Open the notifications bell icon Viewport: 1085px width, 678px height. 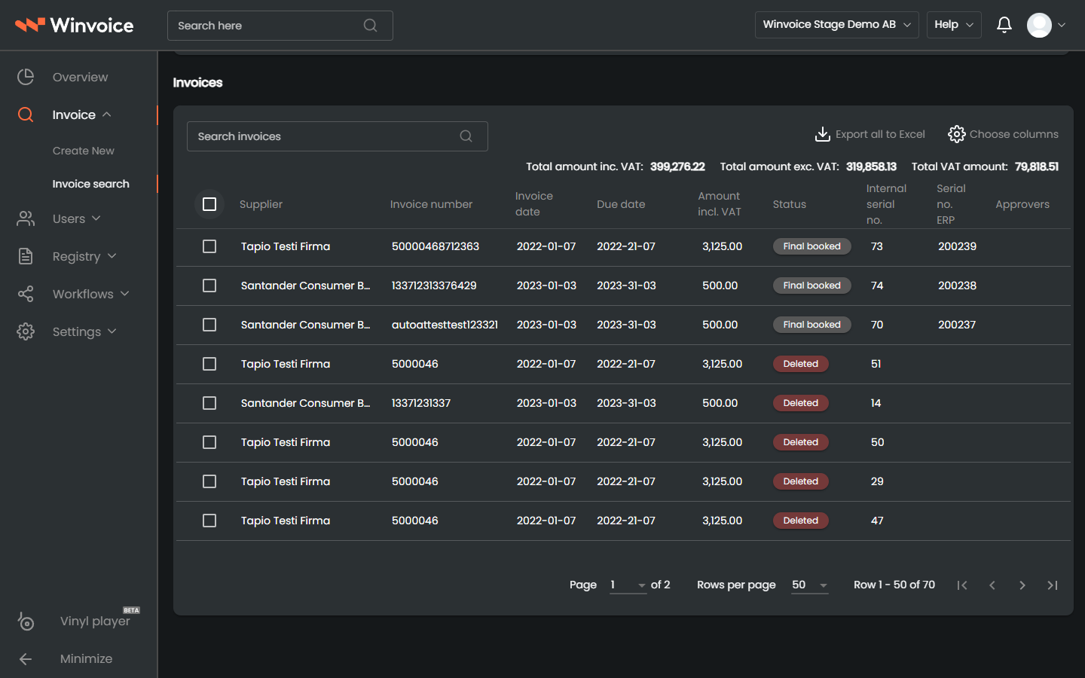coord(1004,25)
